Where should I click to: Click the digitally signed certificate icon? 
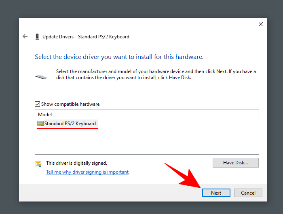pos(38,164)
